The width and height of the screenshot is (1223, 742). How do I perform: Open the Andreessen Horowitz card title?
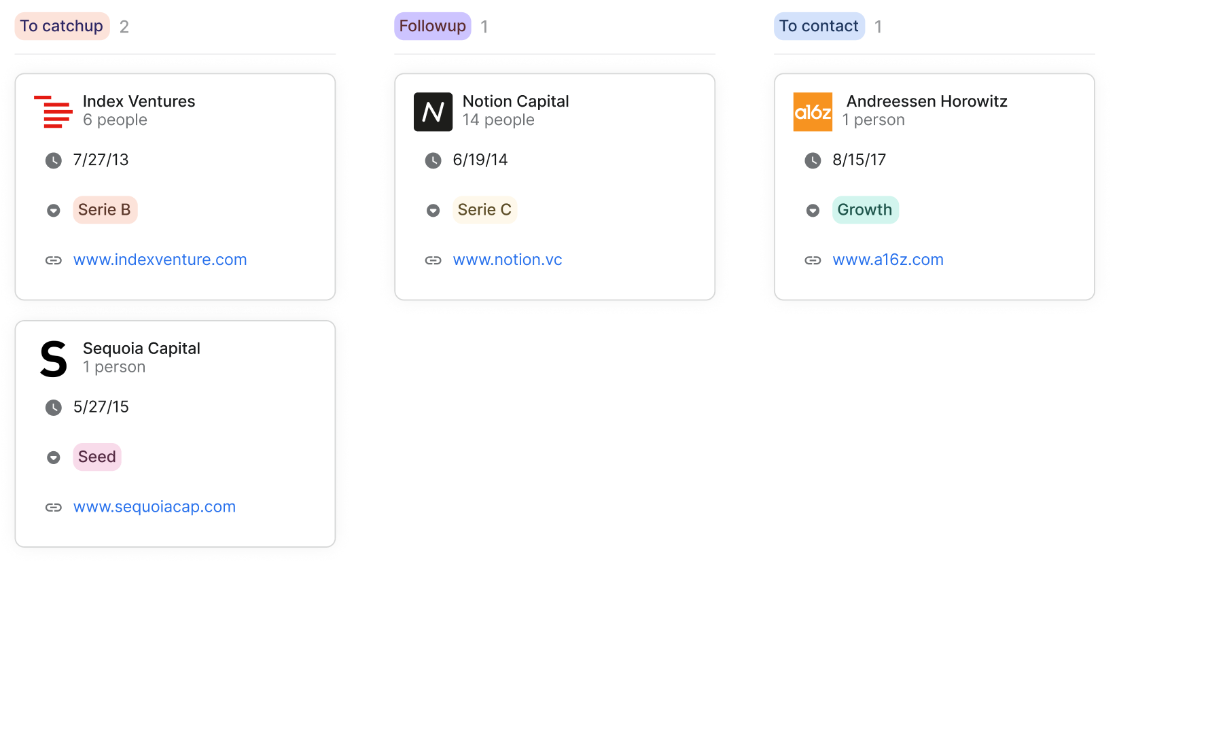[x=927, y=101]
